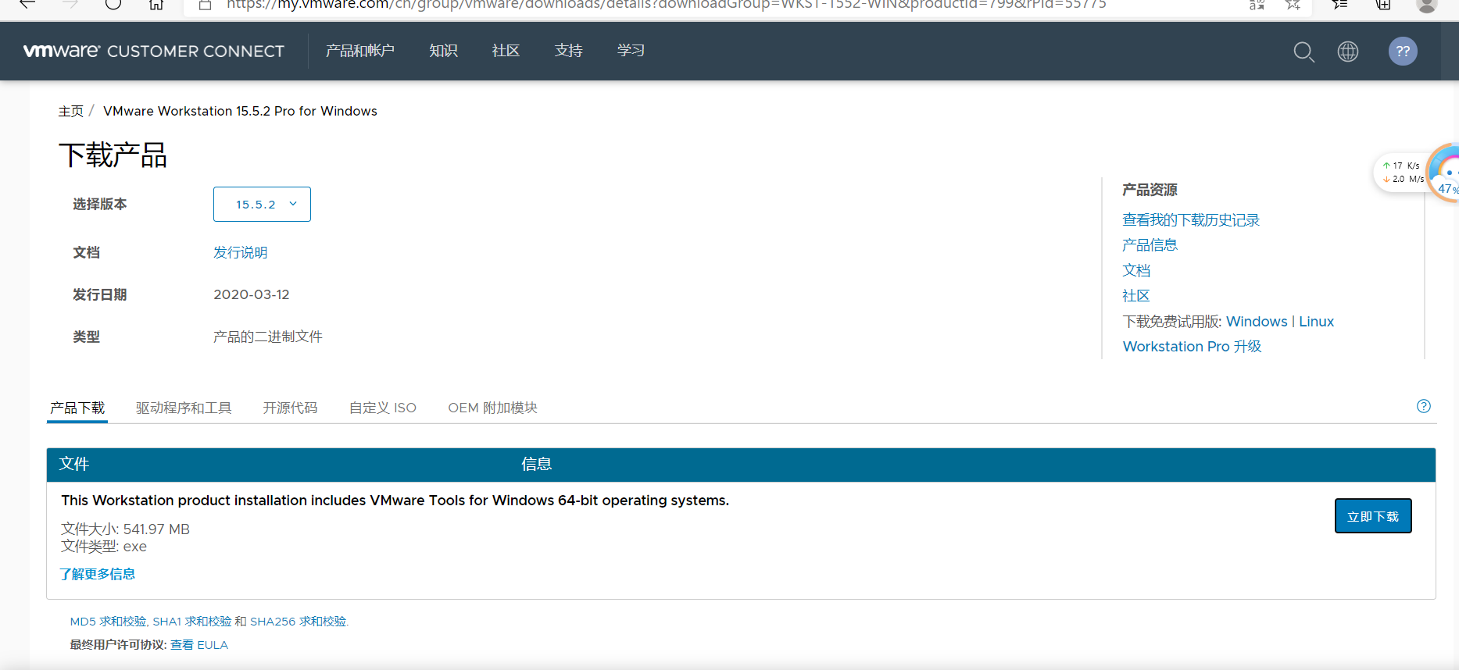
Task: Open 学习 navigation menu
Action: 631,51
